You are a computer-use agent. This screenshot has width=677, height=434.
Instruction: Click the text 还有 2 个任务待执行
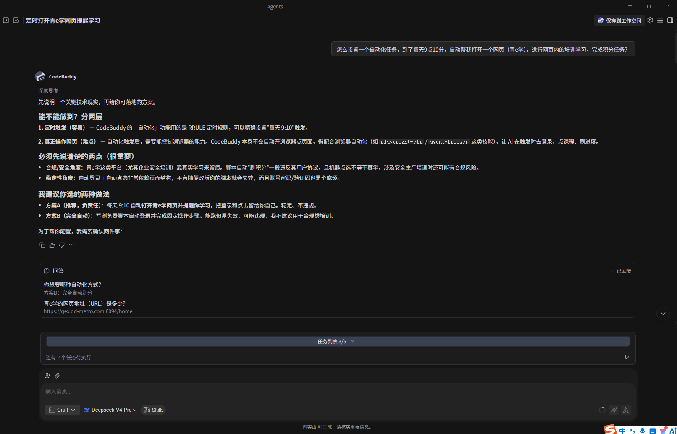tap(68, 358)
